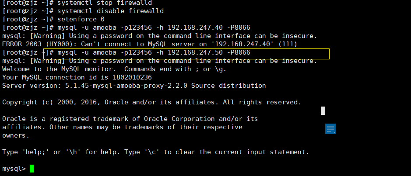Click the 'affiliates. Other names' line

coord(122,127)
